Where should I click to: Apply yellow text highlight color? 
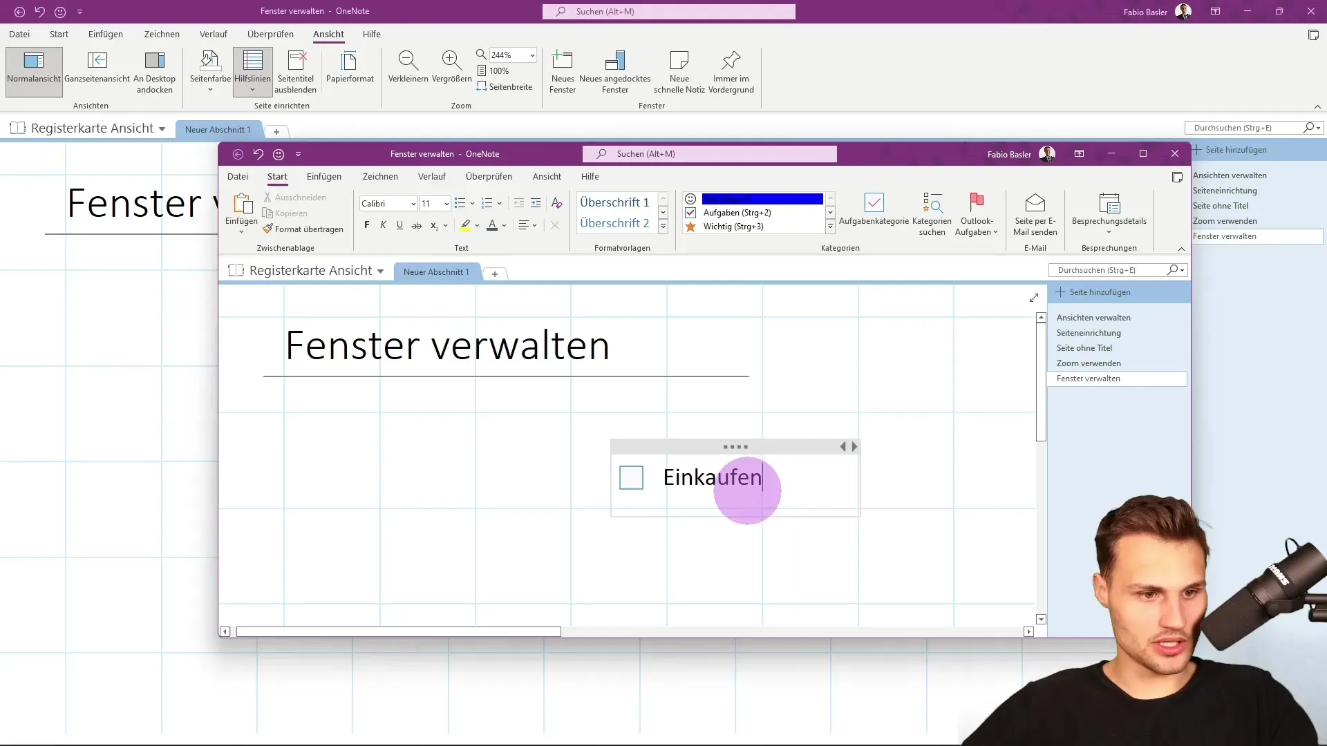(x=466, y=225)
